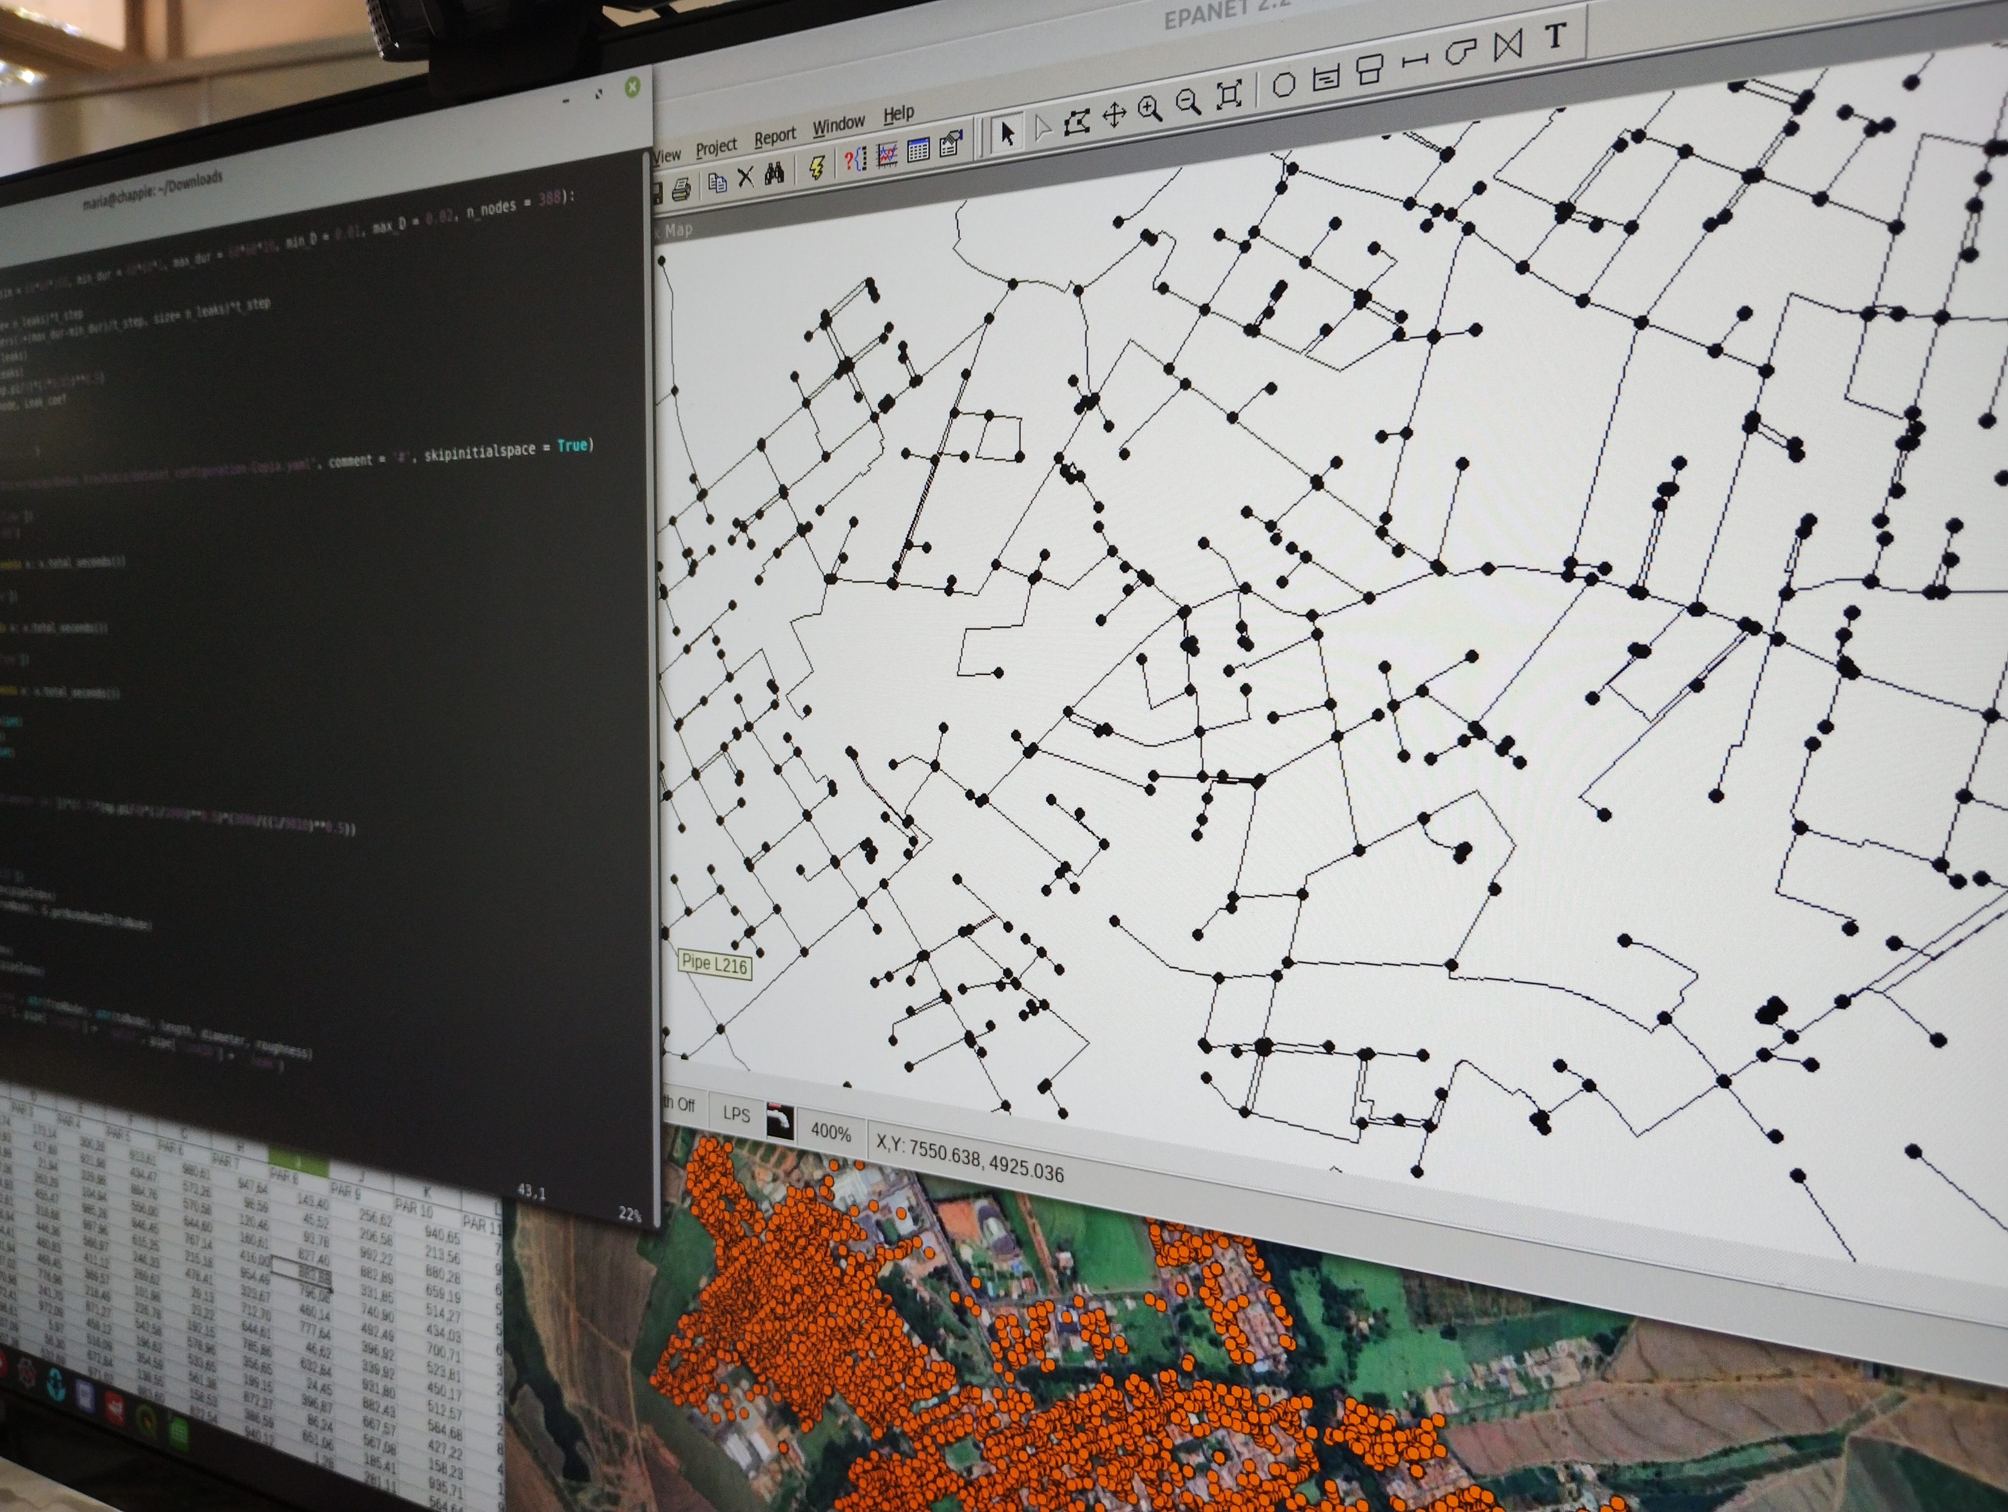Choose the Select Vertex outlined arrow tool
Screen dimensions: 2008x1512
click(1043, 128)
